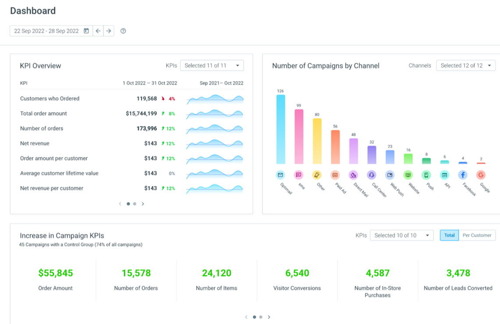The image size is (500, 324).
Task: Select the Direct Mail channel icon
Action: click(353, 175)
